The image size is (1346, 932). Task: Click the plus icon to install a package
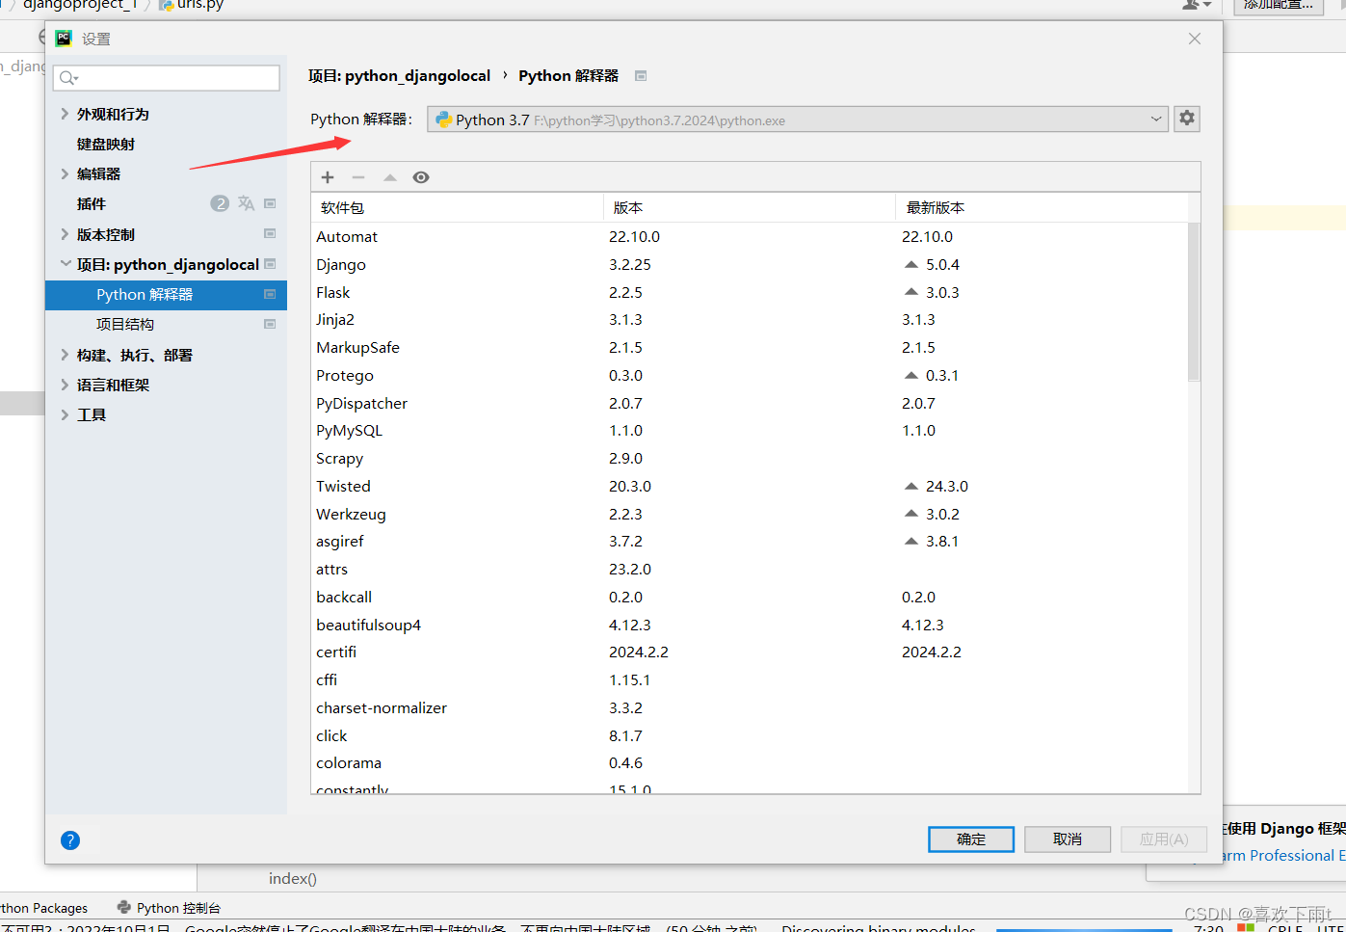pyautogui.click(x=328, y=177)
